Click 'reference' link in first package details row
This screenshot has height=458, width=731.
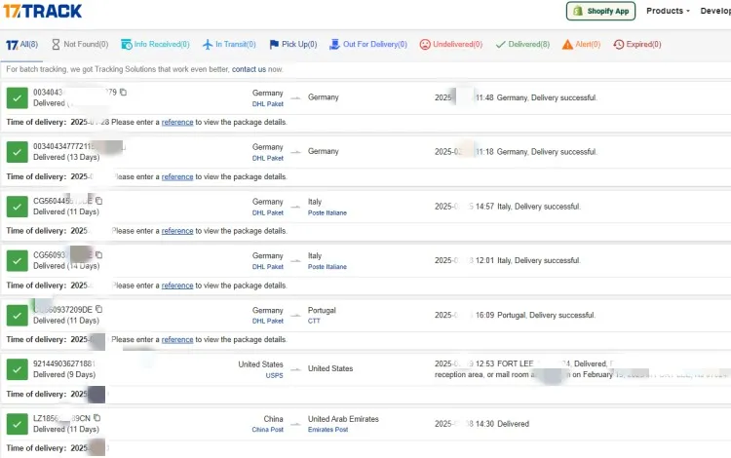177,123
